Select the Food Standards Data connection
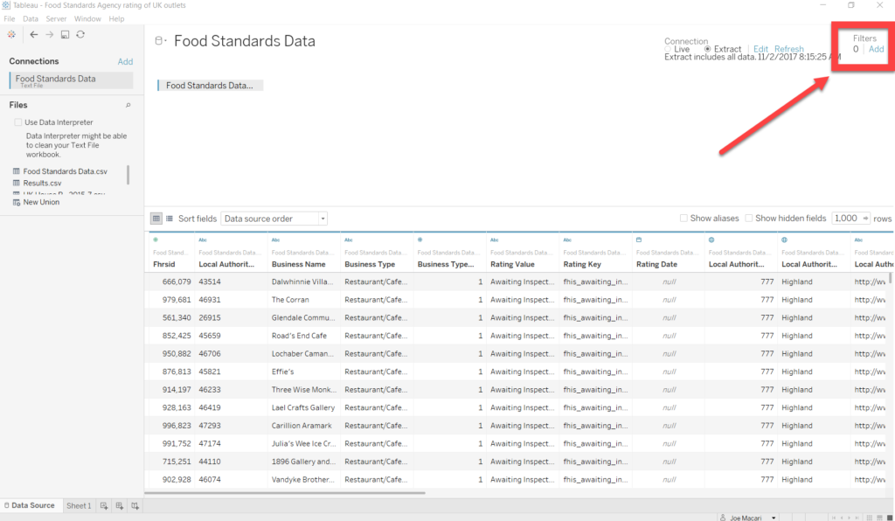895x521 pixels. point(72,80)
